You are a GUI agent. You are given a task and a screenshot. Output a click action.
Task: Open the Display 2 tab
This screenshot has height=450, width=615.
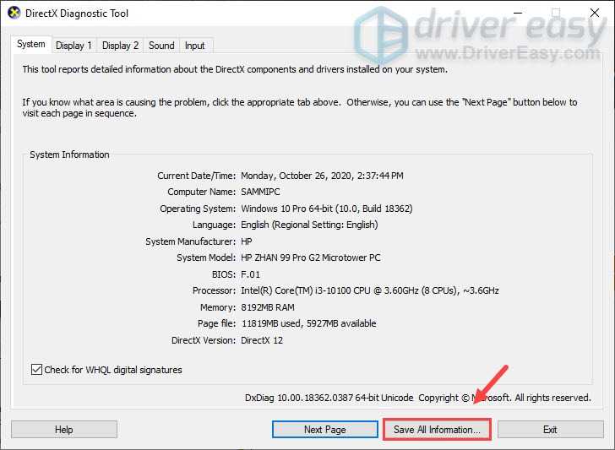121,46
